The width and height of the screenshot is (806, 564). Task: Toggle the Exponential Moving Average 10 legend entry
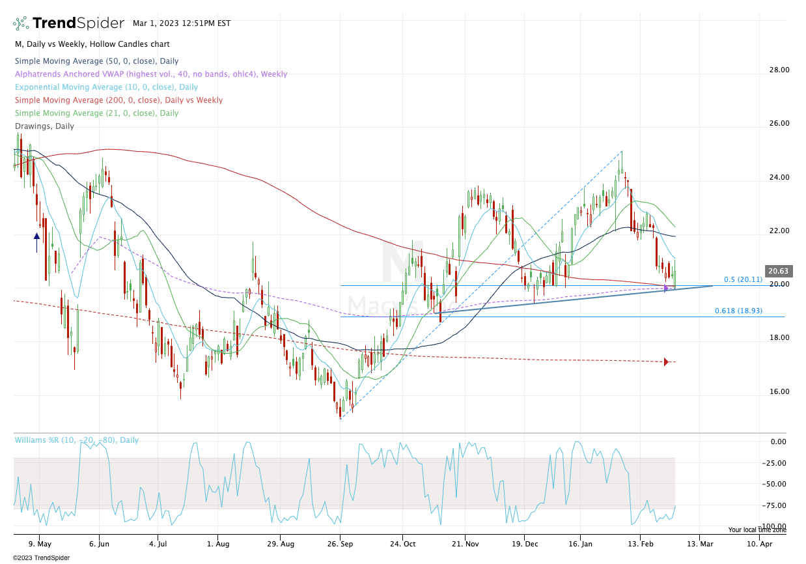(106, 87)
